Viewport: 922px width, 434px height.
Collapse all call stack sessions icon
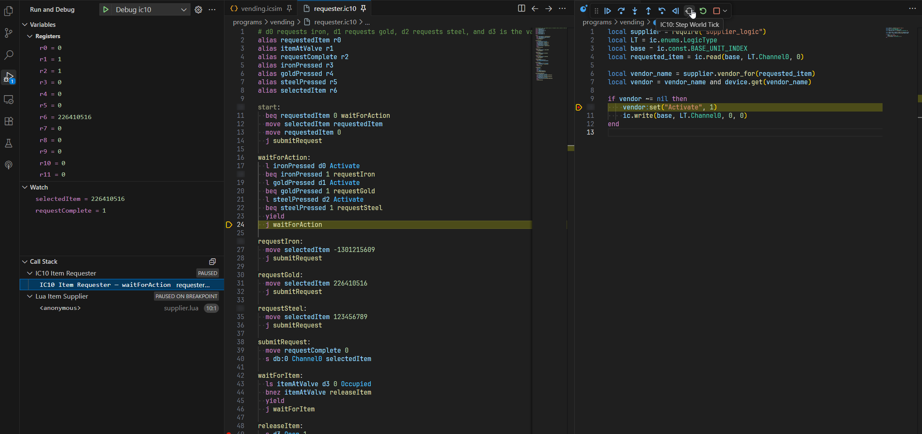[213, 262]
